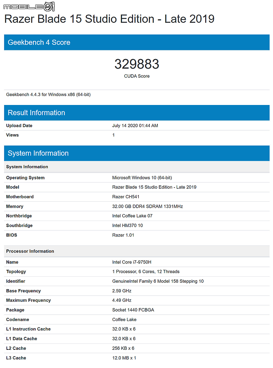Click the CUDA Score label

click(136, 76)
